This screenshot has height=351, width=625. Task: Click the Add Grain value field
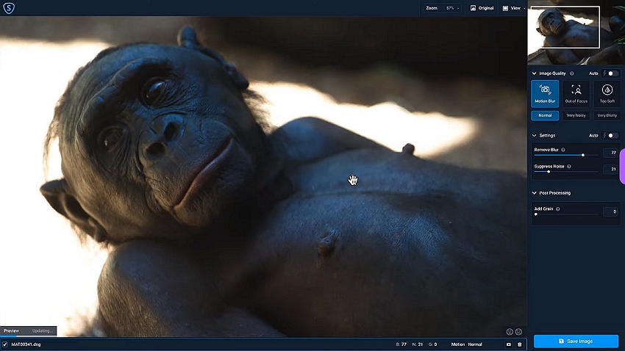point(610,212)
